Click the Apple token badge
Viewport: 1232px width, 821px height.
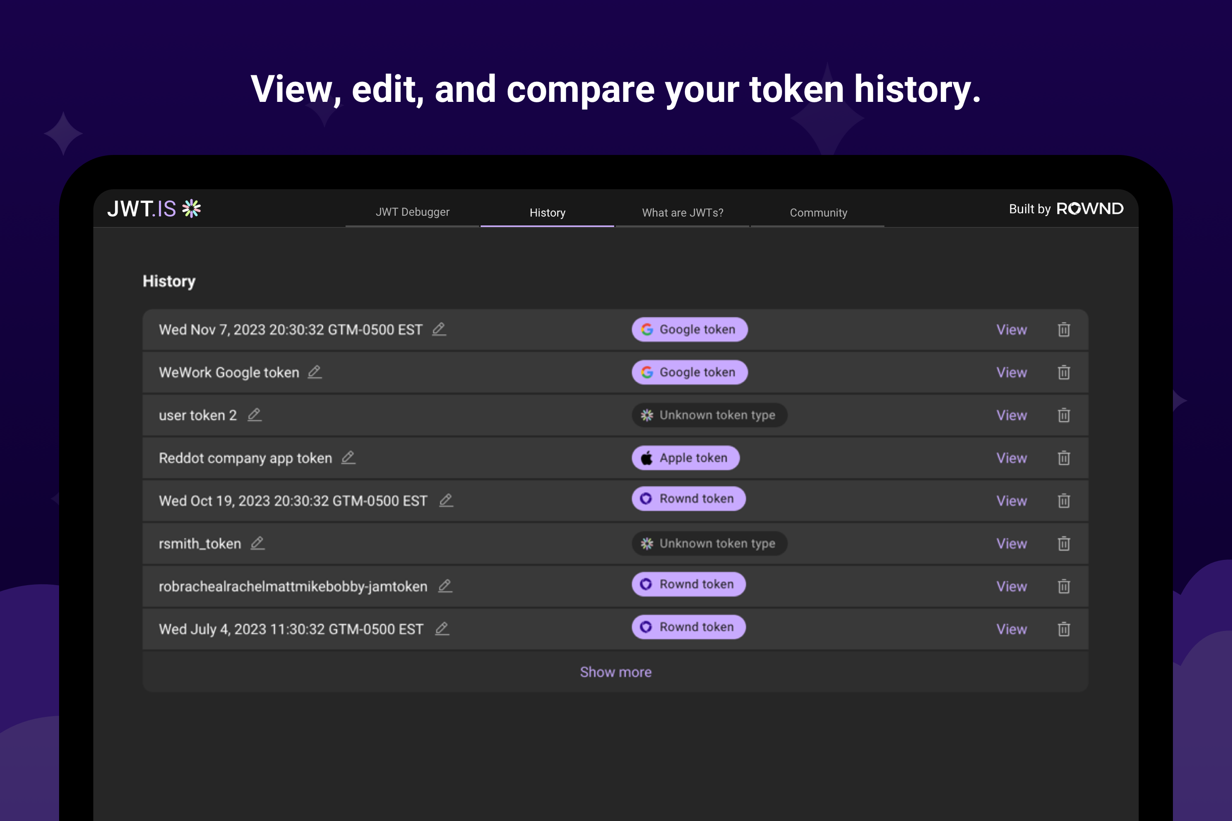point(685,458)
